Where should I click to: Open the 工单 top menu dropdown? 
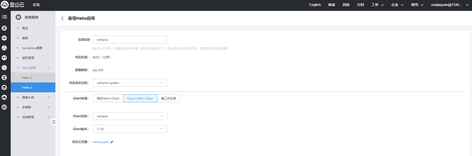tap(377, 5)
